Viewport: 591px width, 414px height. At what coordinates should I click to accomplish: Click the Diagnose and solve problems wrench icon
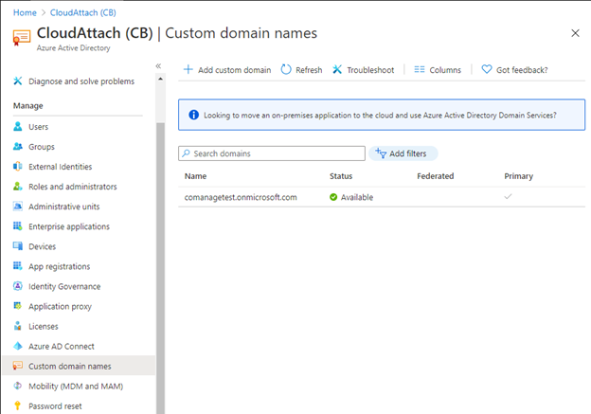point(18,81)
